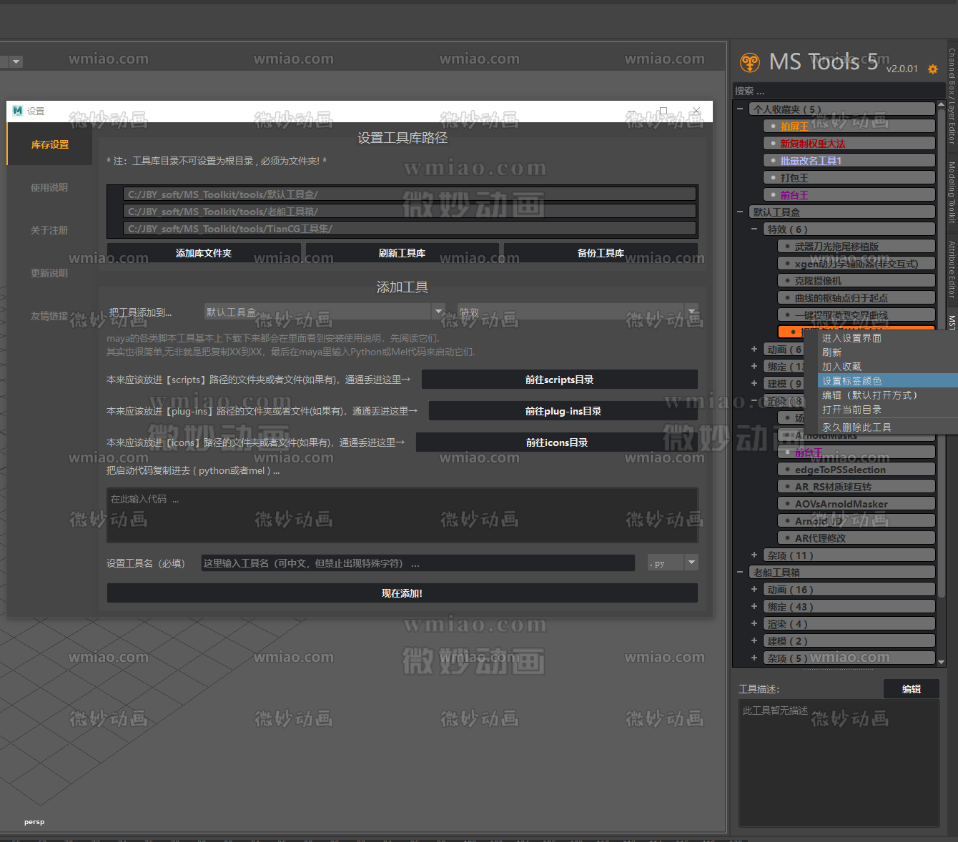Switch to the 使用说明 tab
The width and height of the screenshot is (958, 842).
point(49,187)
